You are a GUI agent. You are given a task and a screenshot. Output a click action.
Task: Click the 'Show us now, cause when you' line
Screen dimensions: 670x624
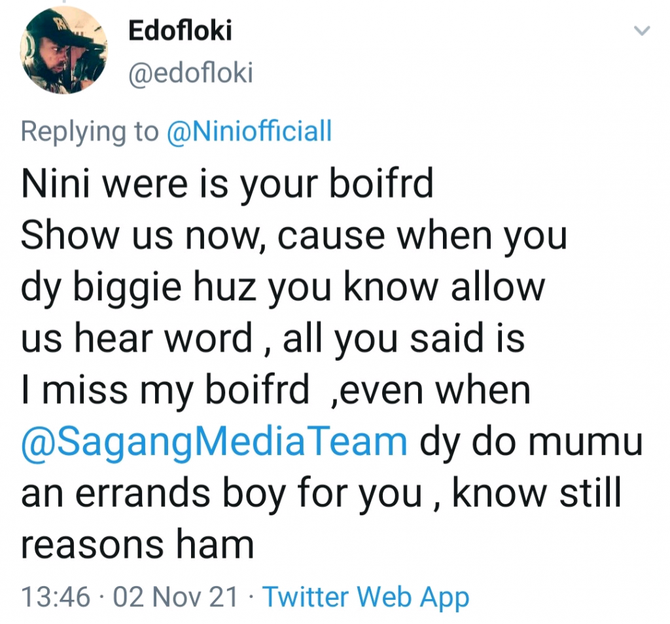tap(294, 236)
